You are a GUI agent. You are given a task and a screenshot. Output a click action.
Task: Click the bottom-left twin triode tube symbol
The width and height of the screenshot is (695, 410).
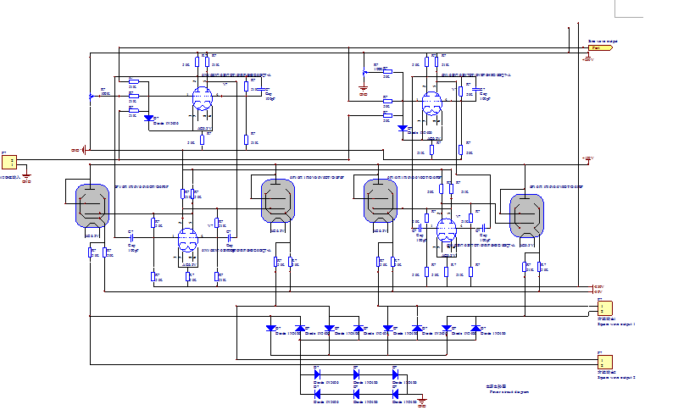[x=187, y=241]
